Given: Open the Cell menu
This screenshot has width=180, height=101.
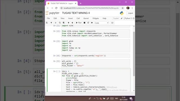Looking at the screenshot, I should [78, 18].
